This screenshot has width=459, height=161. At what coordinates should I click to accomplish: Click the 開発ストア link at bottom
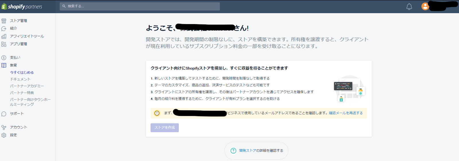click(x=248, y=151)
